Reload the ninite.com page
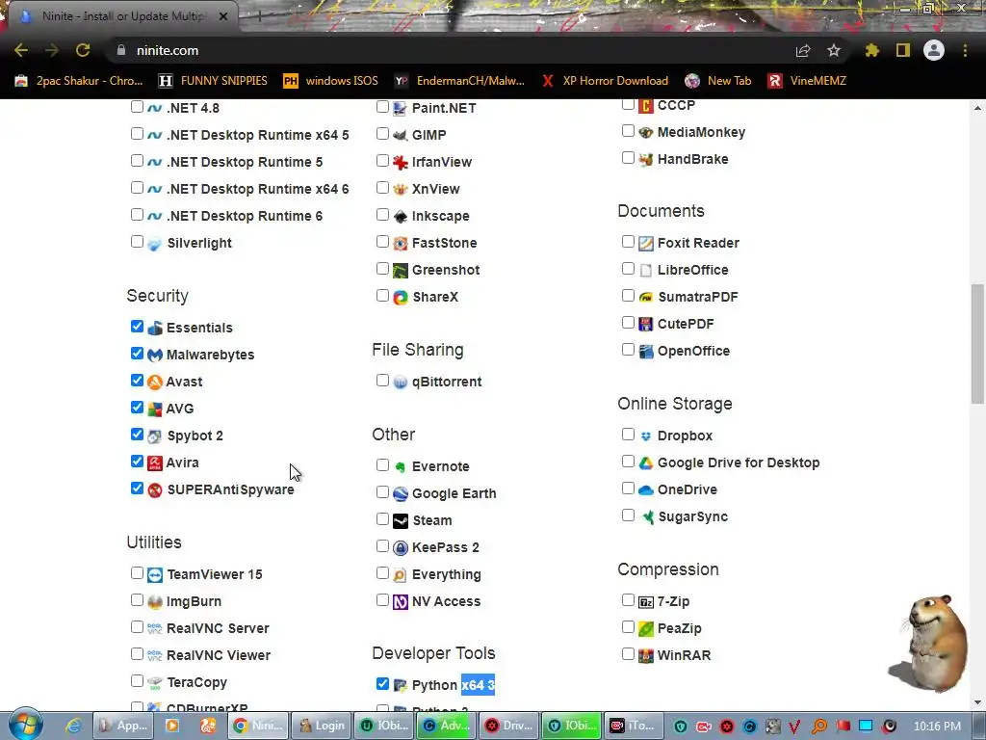Screen dimensions: 986x740 point(83,50)
